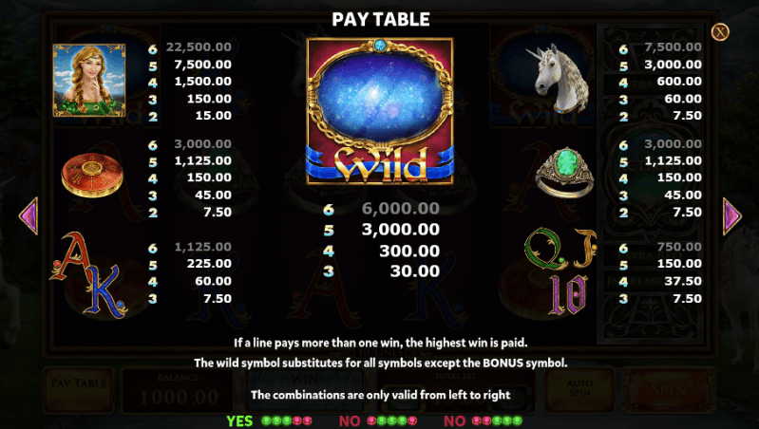Go to next pay table page arrow

point(731,216)
